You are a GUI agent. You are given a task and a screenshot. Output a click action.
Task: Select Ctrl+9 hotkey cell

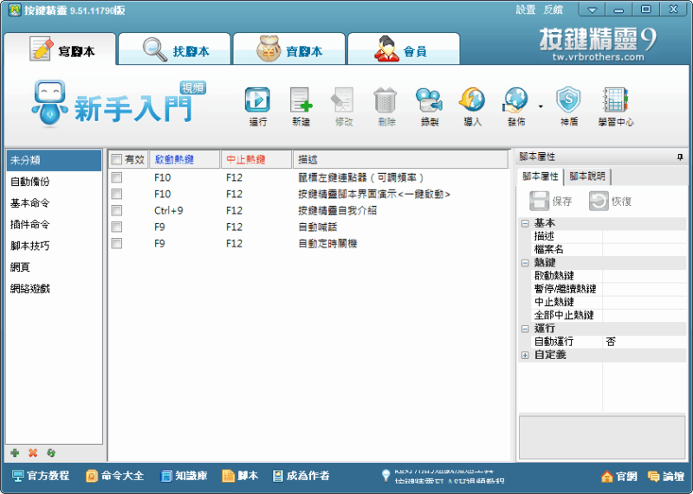[x=168, y=210]
